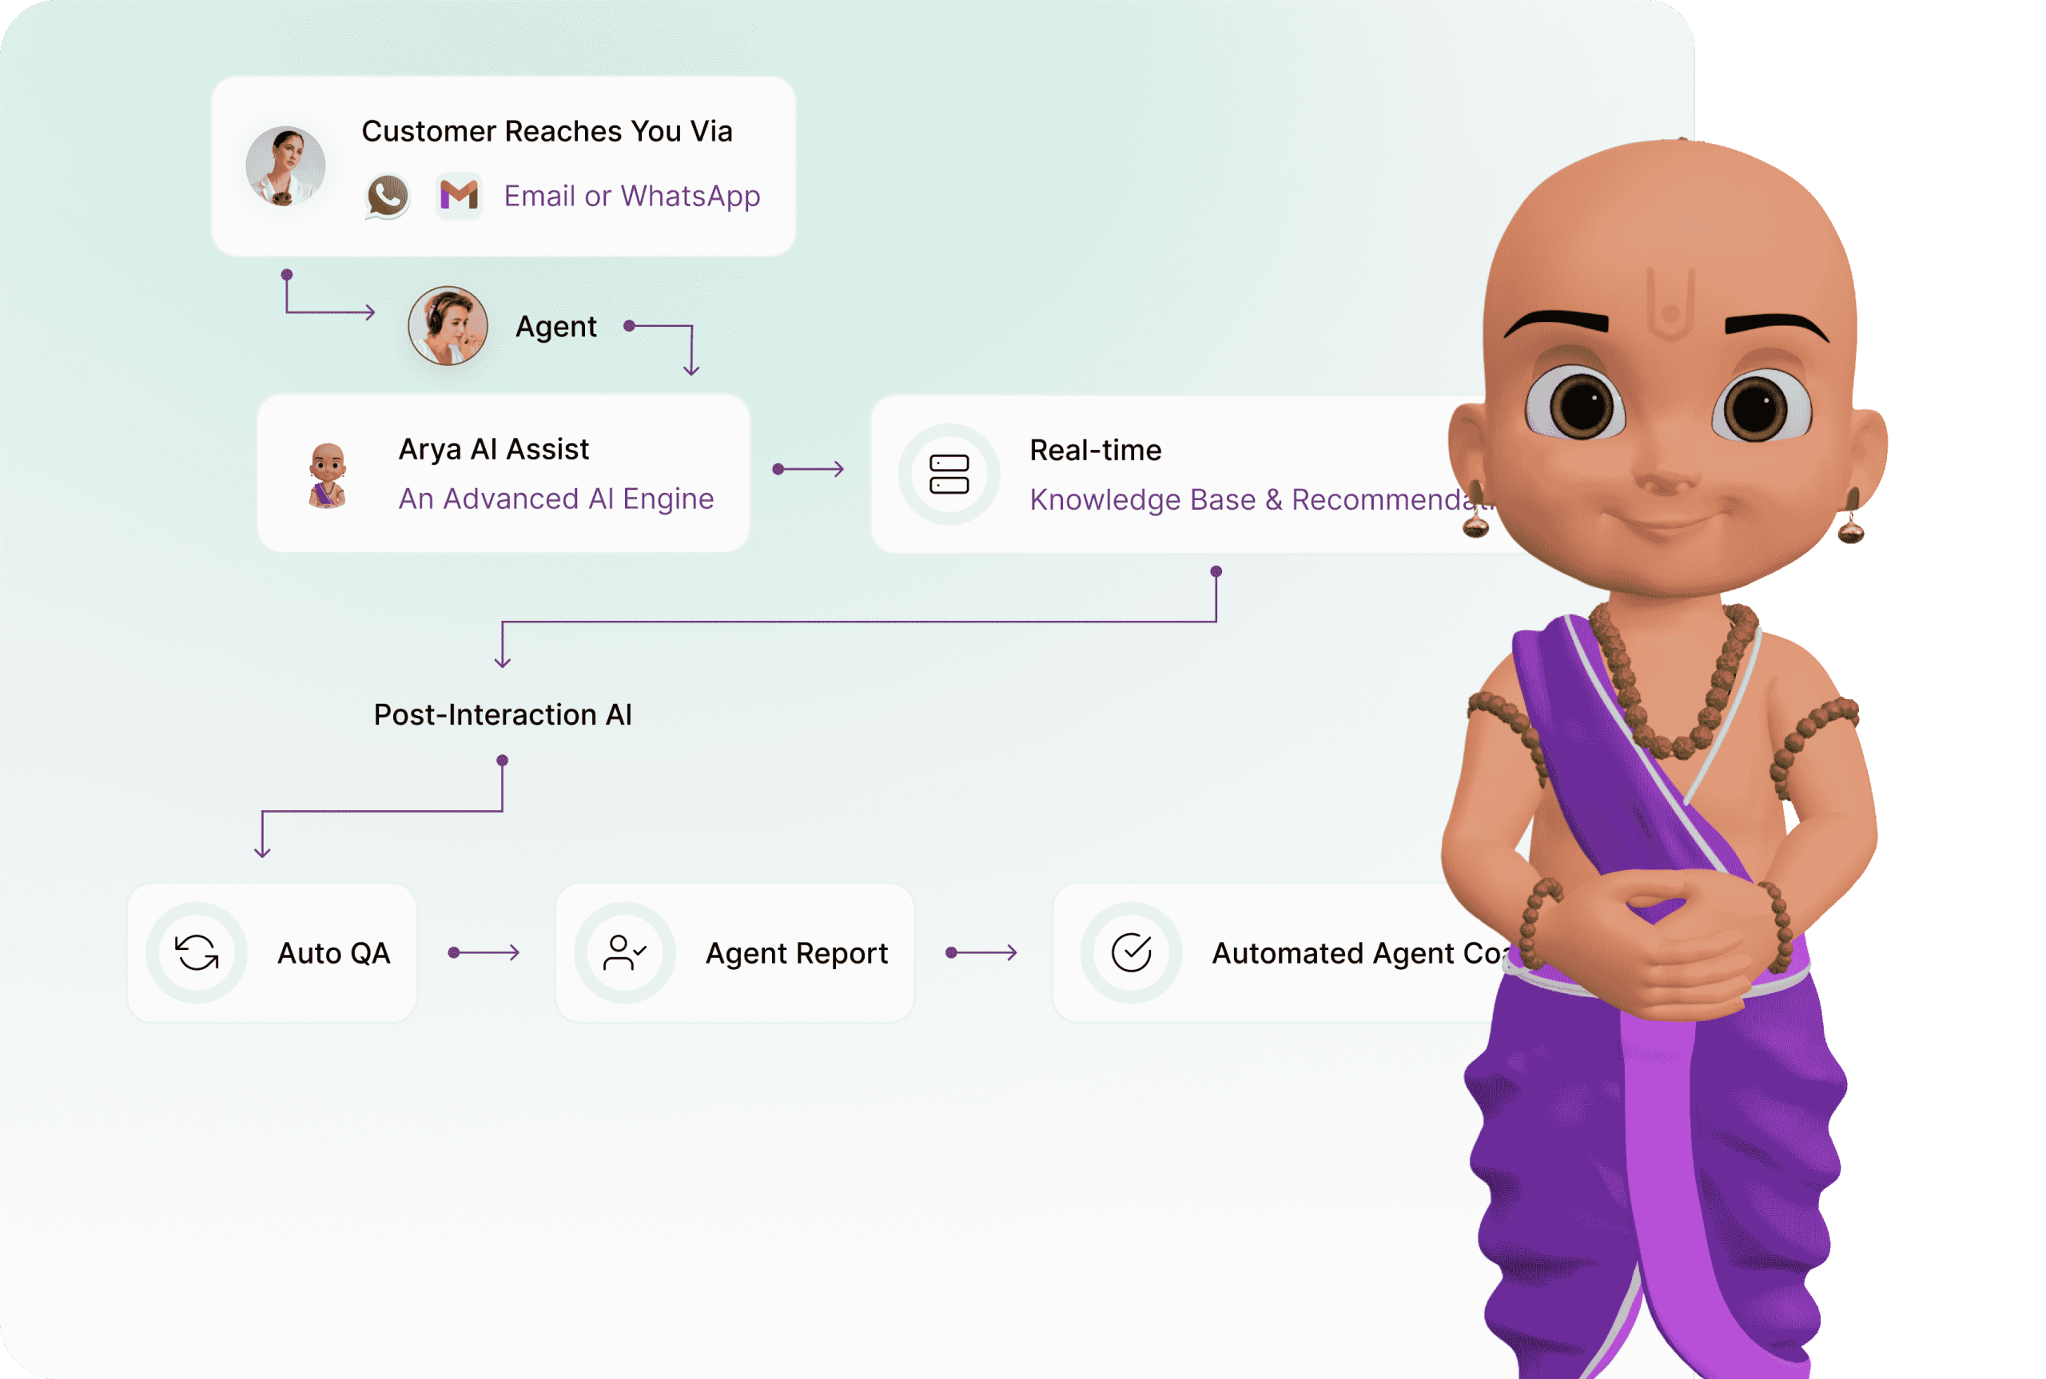Viewport: 2046px width, 1379px height.
Task: Click the Agent Report person-check icon
Action: 624,952
